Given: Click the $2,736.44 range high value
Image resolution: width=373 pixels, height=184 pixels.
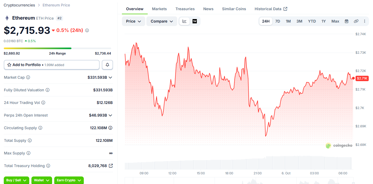Looking at the screenshot, I should pyautogui.click(x=103, y=53).
